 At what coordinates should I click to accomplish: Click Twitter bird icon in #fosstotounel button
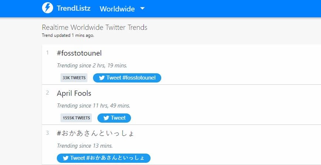[x=102, y=78]
